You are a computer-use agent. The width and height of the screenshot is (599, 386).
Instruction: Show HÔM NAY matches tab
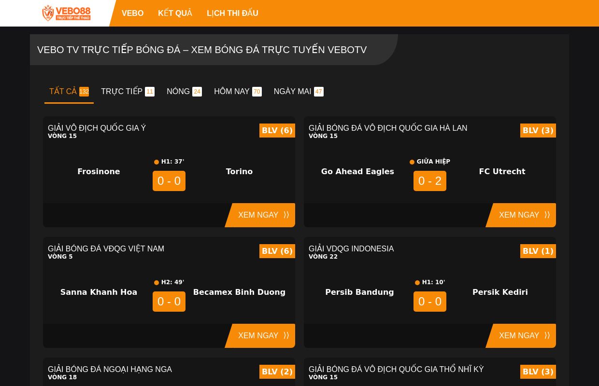(x=237, y=92)
